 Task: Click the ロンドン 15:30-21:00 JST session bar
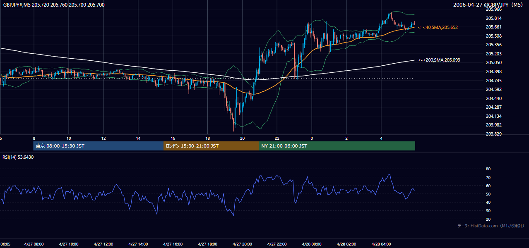pyautogui.click(x=211, y=146)
